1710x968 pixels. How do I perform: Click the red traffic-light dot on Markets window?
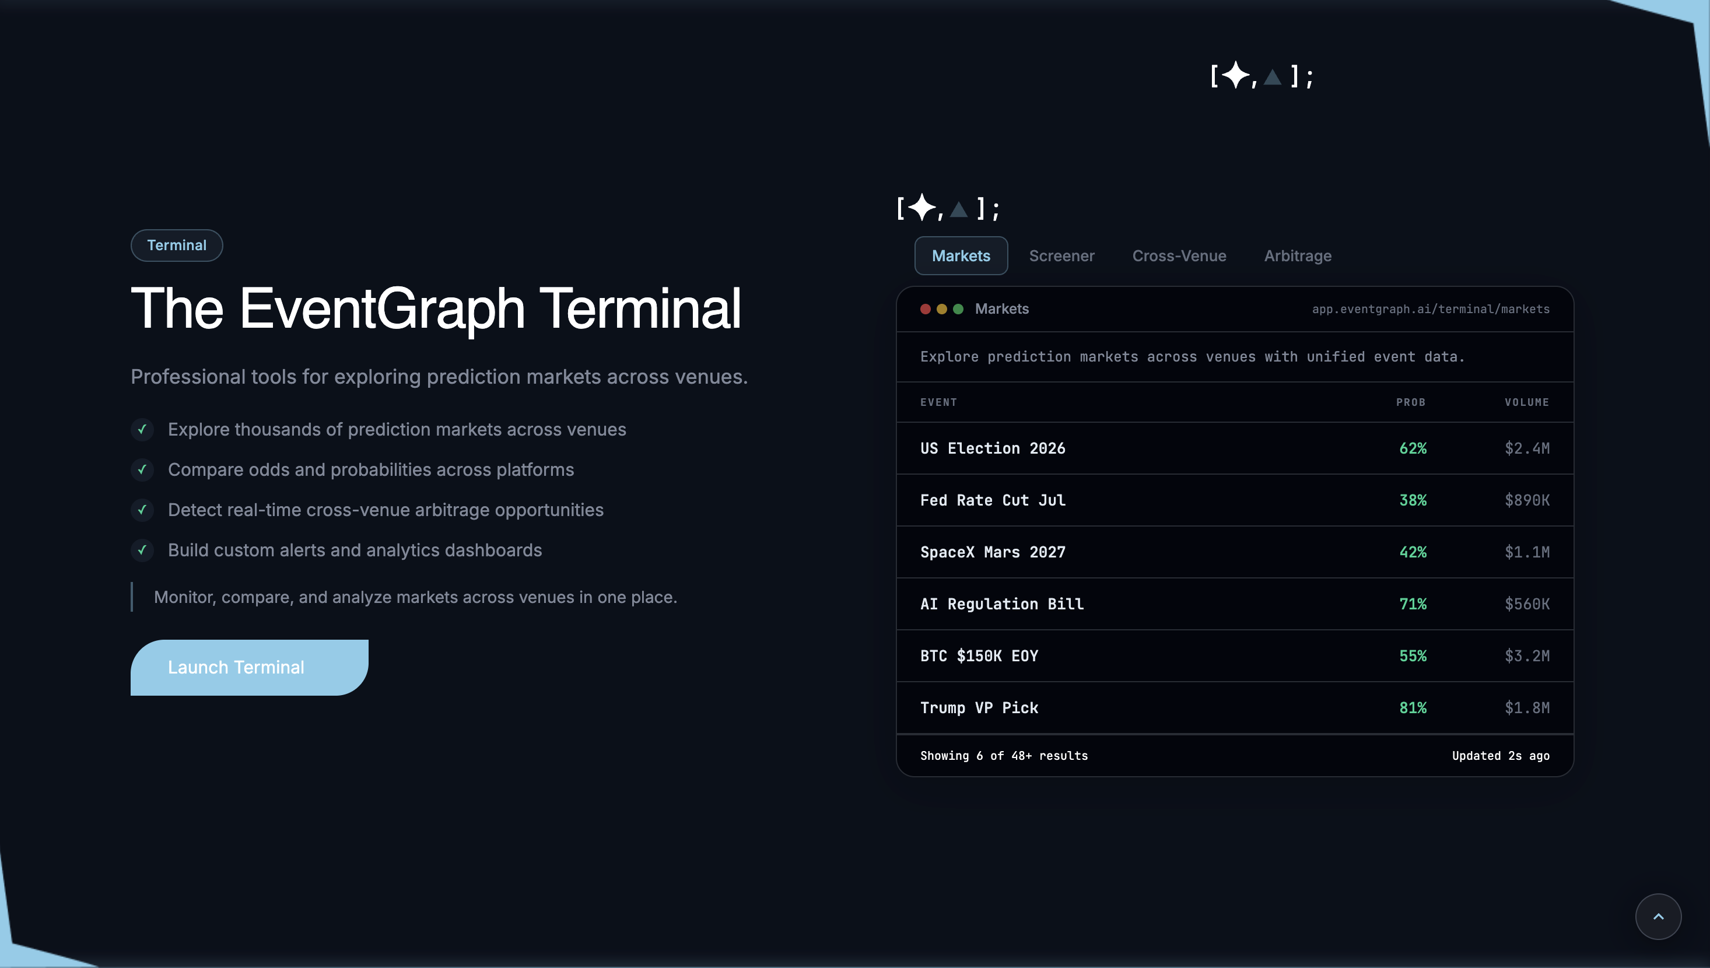(x=926, y=308)
